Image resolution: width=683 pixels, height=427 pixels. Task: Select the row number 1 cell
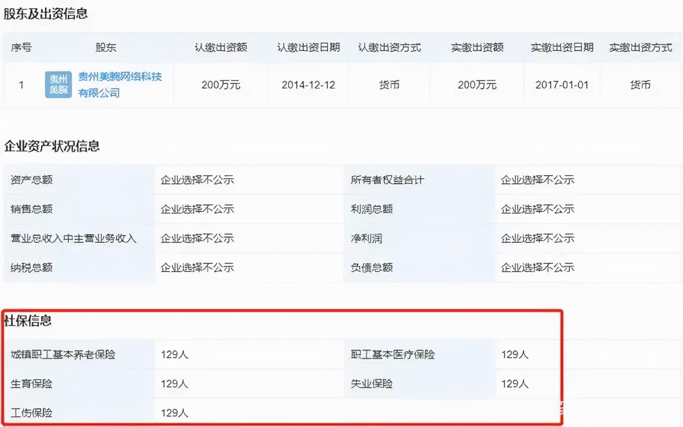click(x=21, y=85)
